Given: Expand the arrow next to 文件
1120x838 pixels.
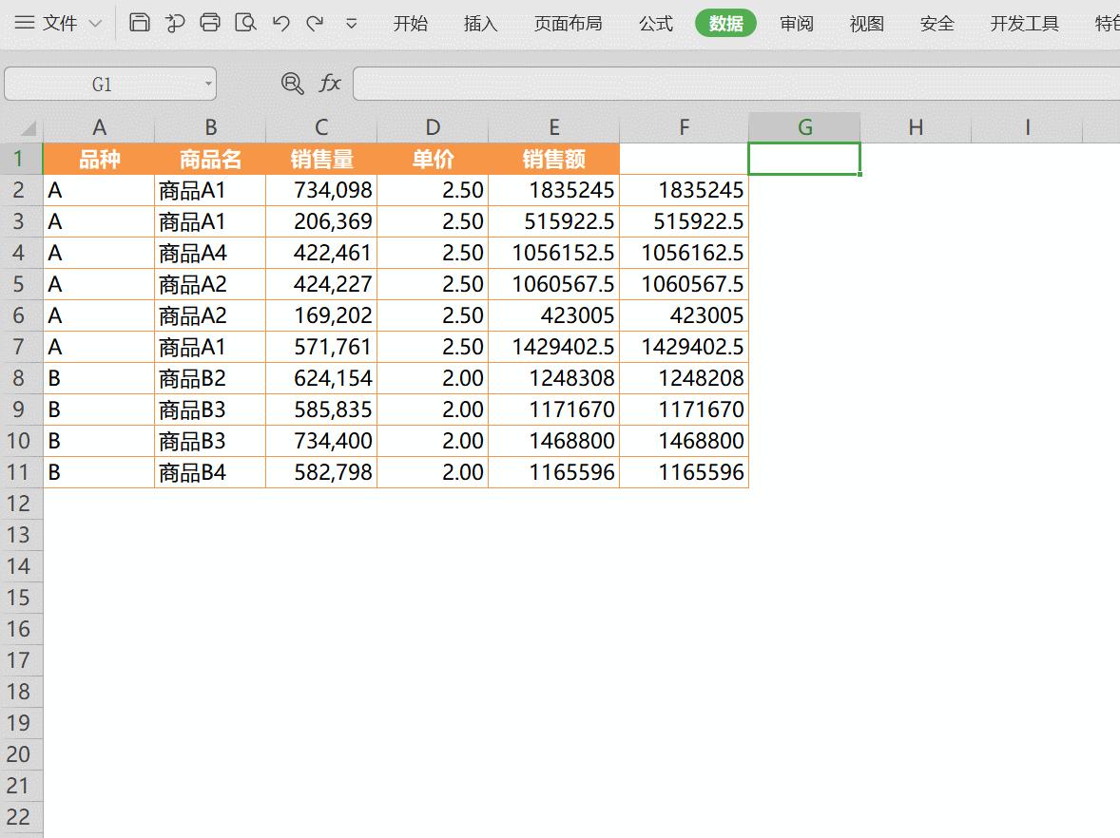Looking at the screenshot, I should [95, 24].
